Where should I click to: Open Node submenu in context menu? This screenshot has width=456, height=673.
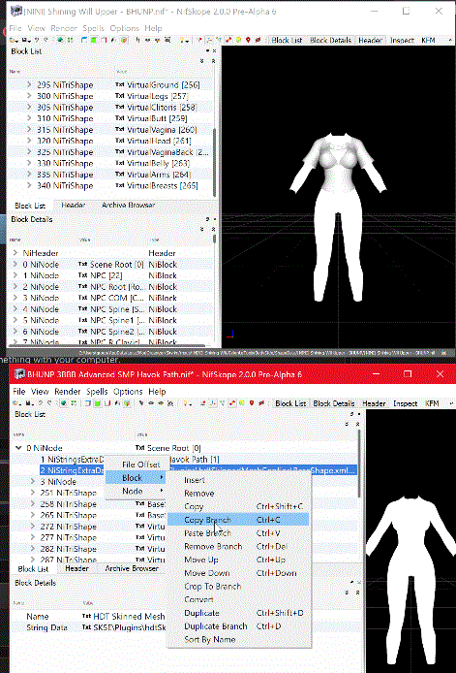(x=136, y=491)
